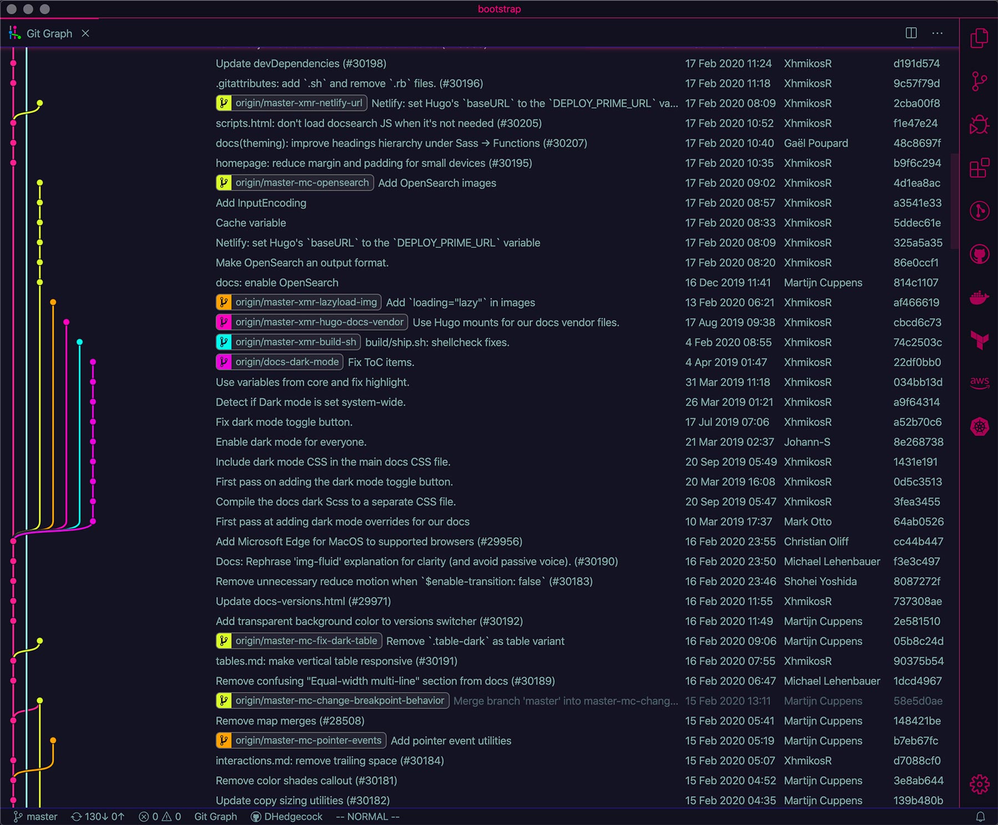Select commit Enable dark mode for everyone
Image resolution: width=998 pixels, height=825 pixels.
pos(291,442)
